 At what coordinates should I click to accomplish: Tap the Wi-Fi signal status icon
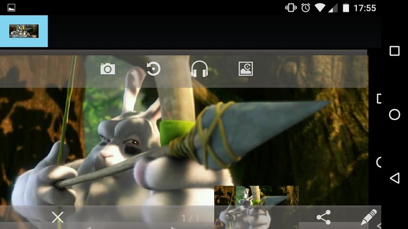click(x=320, y=8)
